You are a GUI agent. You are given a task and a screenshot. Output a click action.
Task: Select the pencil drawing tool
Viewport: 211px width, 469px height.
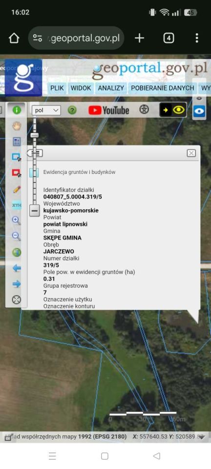17,189
